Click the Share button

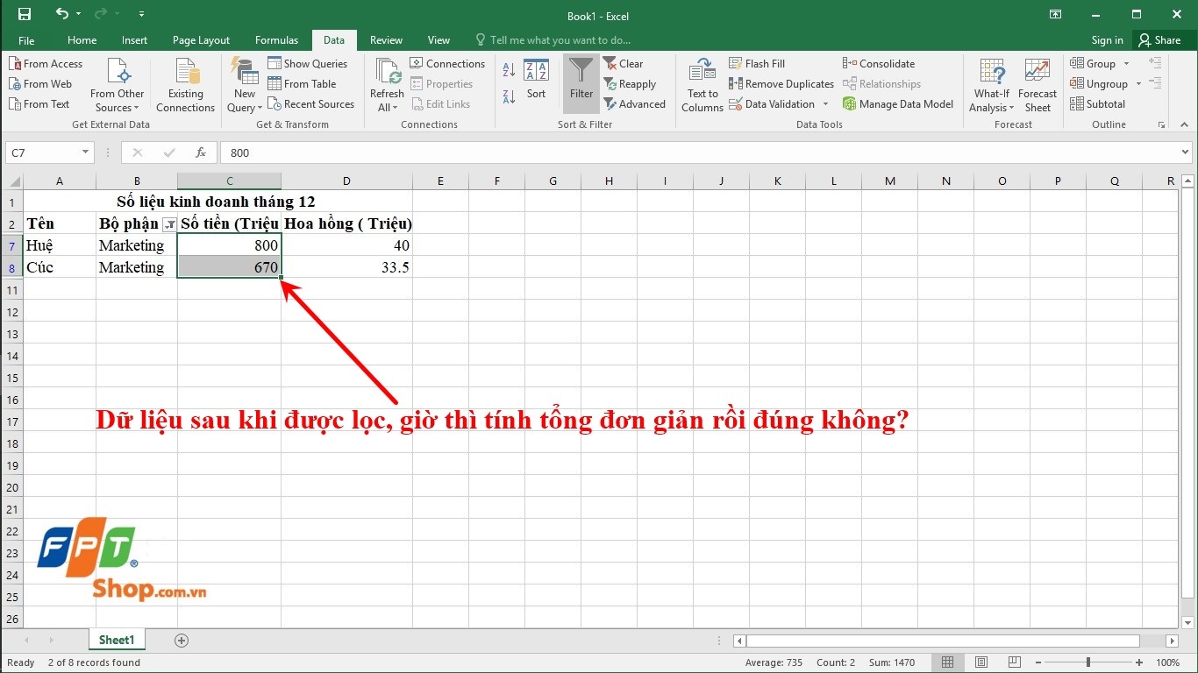point(1159,40)
